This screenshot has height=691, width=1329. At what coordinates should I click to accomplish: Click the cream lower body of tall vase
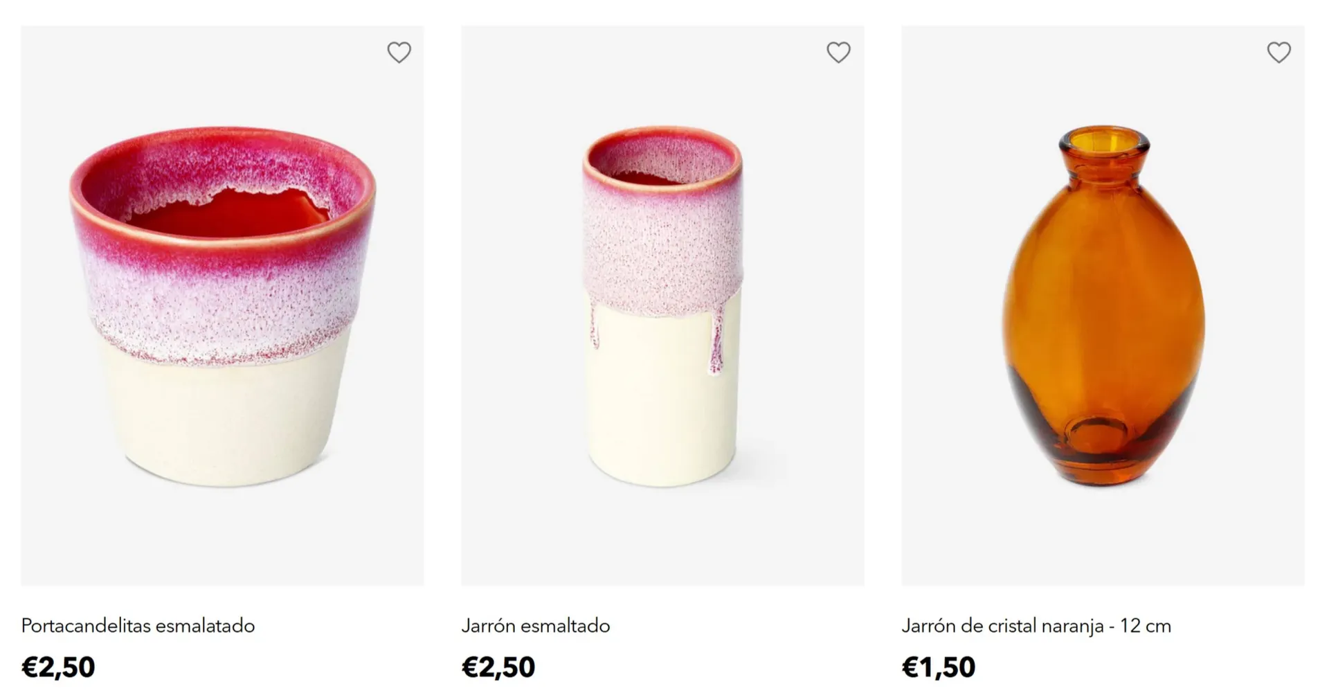pos(661,409)
